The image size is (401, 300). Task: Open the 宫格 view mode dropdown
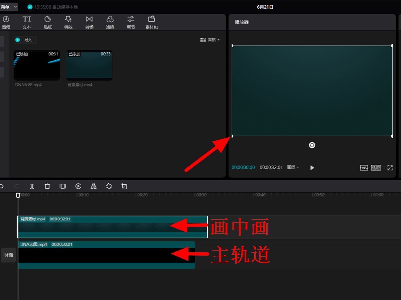coord(210,40)
